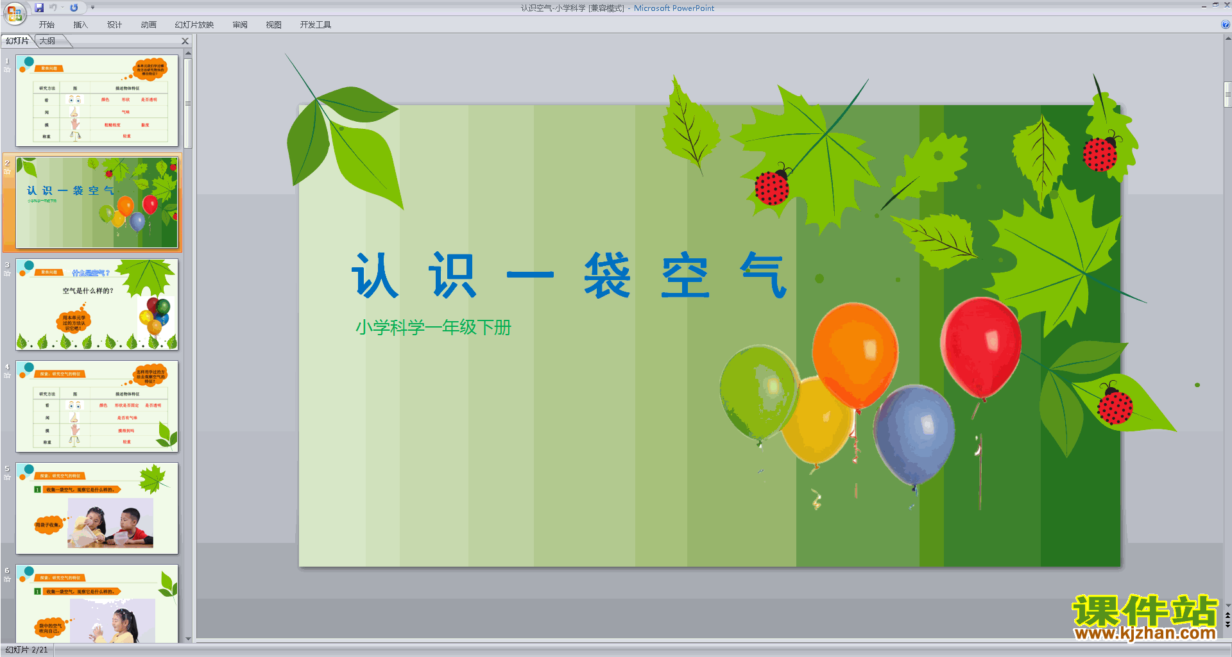1232x657 pixels.
Task: Open the Customize Quick Access Toolbar dropdown
Action: point(92,8)
